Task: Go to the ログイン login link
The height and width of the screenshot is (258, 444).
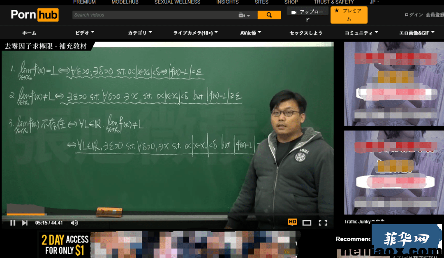Action: [414, 15]
